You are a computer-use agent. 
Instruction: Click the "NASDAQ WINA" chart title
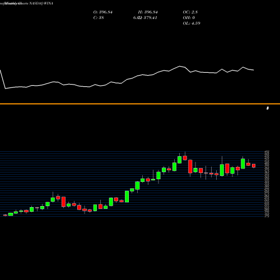(41, 3)
